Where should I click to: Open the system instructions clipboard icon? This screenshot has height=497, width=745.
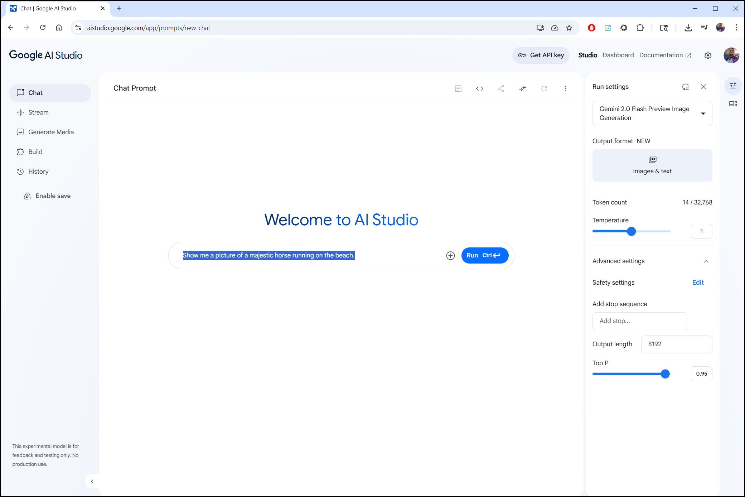click(458, 88)
